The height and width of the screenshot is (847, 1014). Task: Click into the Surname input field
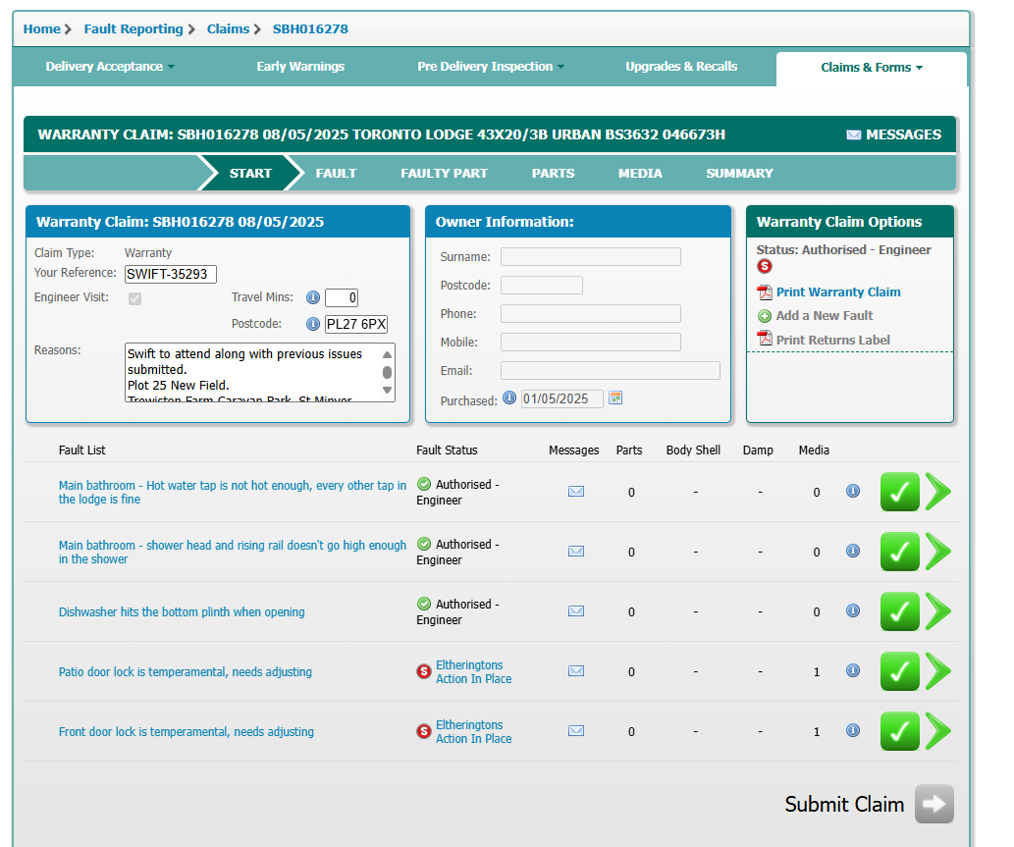click(590, 257)
